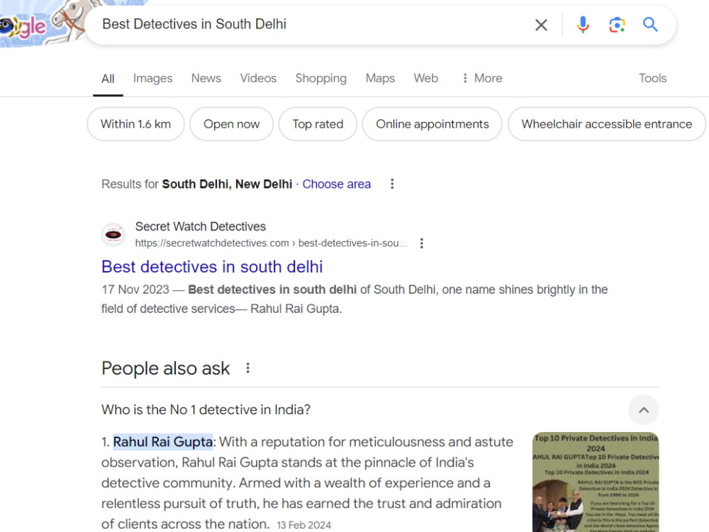
Task: Click 'South Delhi, New Delhi' location text
Action: 227,184
